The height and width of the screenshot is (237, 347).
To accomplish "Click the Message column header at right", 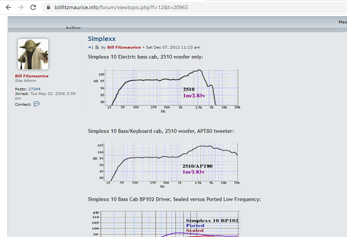I will click(342, 22).
